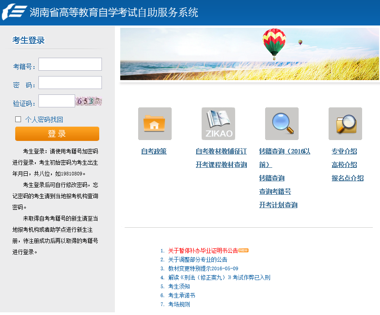Open the 自考教材教辅征订 link
The width and height of the screenshot is (380, 315).
(221, 151)
